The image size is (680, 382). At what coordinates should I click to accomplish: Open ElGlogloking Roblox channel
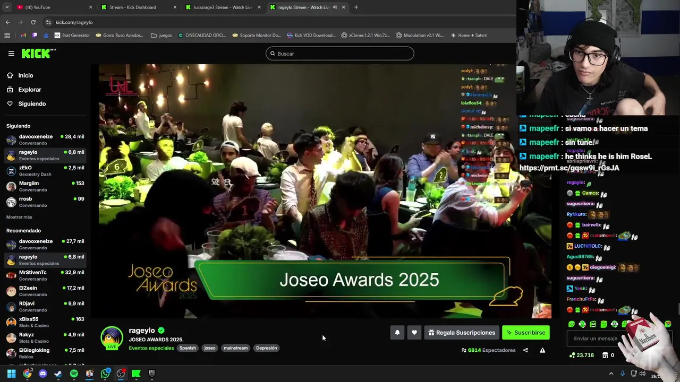point(45,353)
